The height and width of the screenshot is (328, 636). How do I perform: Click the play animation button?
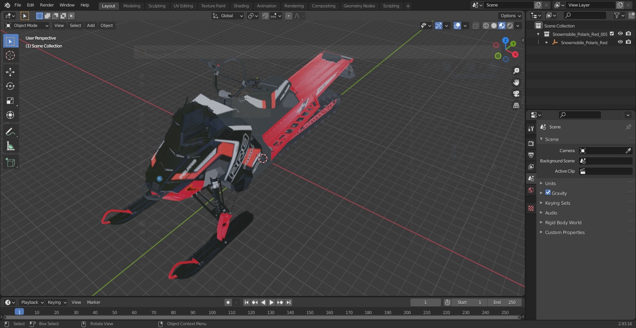click(271, 302)
